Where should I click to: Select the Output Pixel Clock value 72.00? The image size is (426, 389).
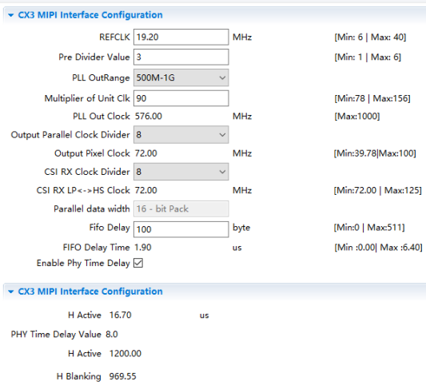pos(146,153)
